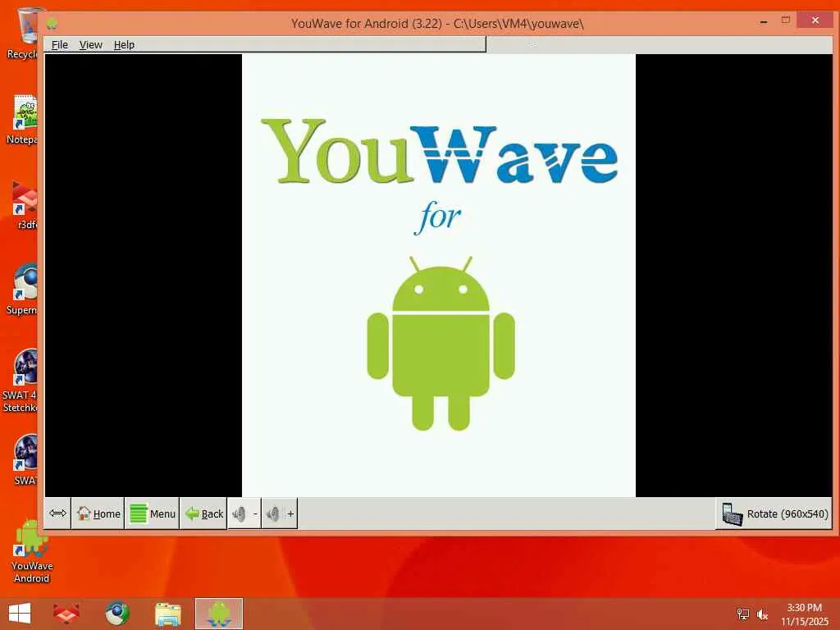Click the muted speaker tray icon

762,614
